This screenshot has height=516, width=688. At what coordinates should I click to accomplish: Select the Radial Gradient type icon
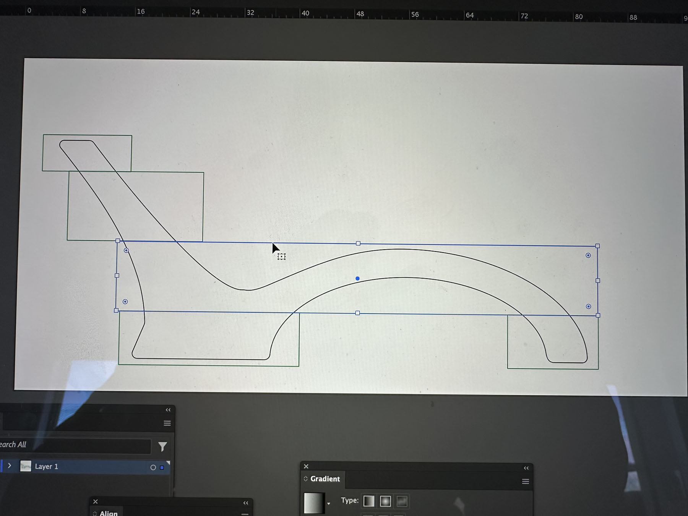(385, 501)
